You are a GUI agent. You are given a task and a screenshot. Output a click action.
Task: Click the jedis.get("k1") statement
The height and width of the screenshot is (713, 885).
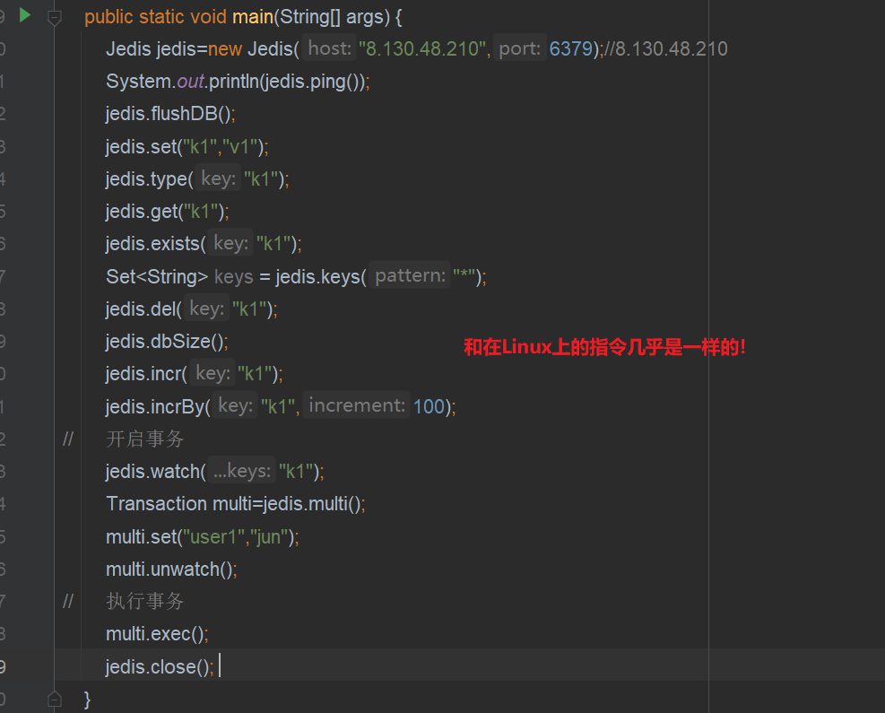(167, 212)
